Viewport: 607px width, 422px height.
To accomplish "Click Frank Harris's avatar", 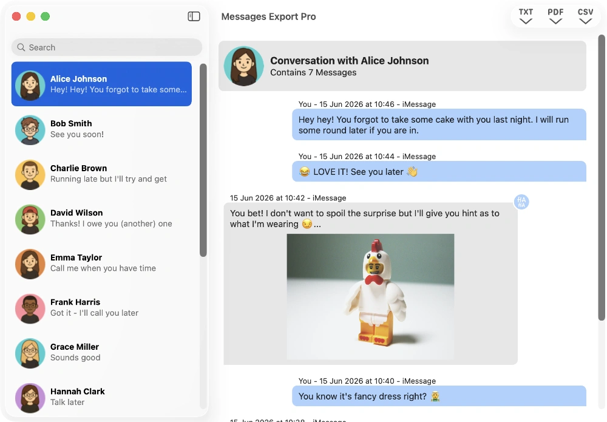I will click(x=30, y=308).
